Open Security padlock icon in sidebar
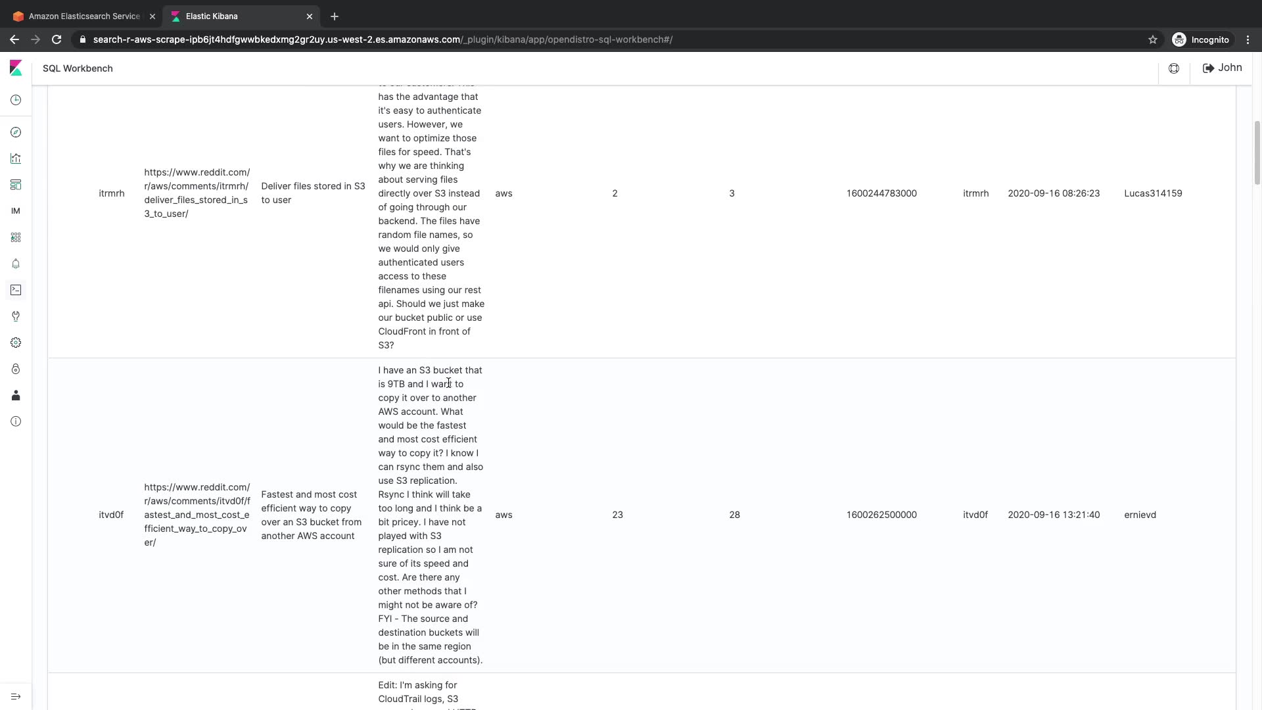This screenshot has height=710, width=1262. (x=16, y=369)
